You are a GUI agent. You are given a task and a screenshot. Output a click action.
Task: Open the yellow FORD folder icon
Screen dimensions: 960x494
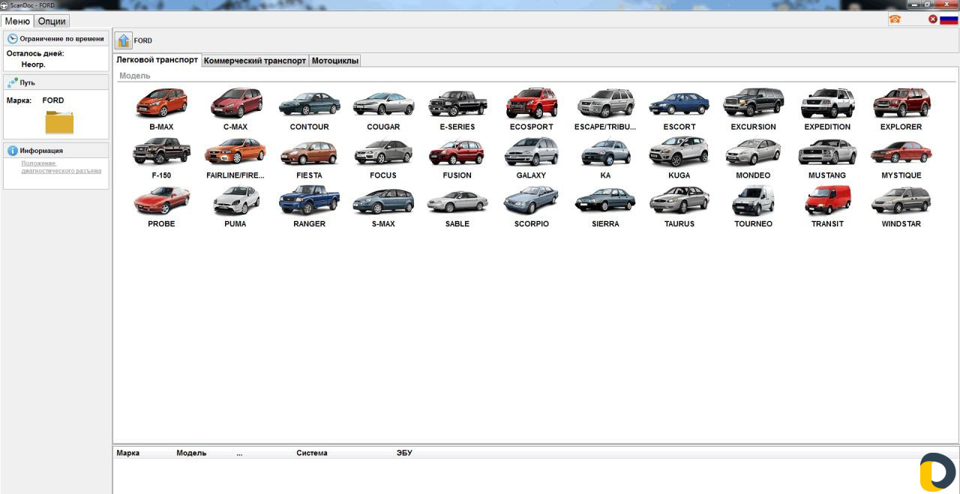click(x=59, y=121)
